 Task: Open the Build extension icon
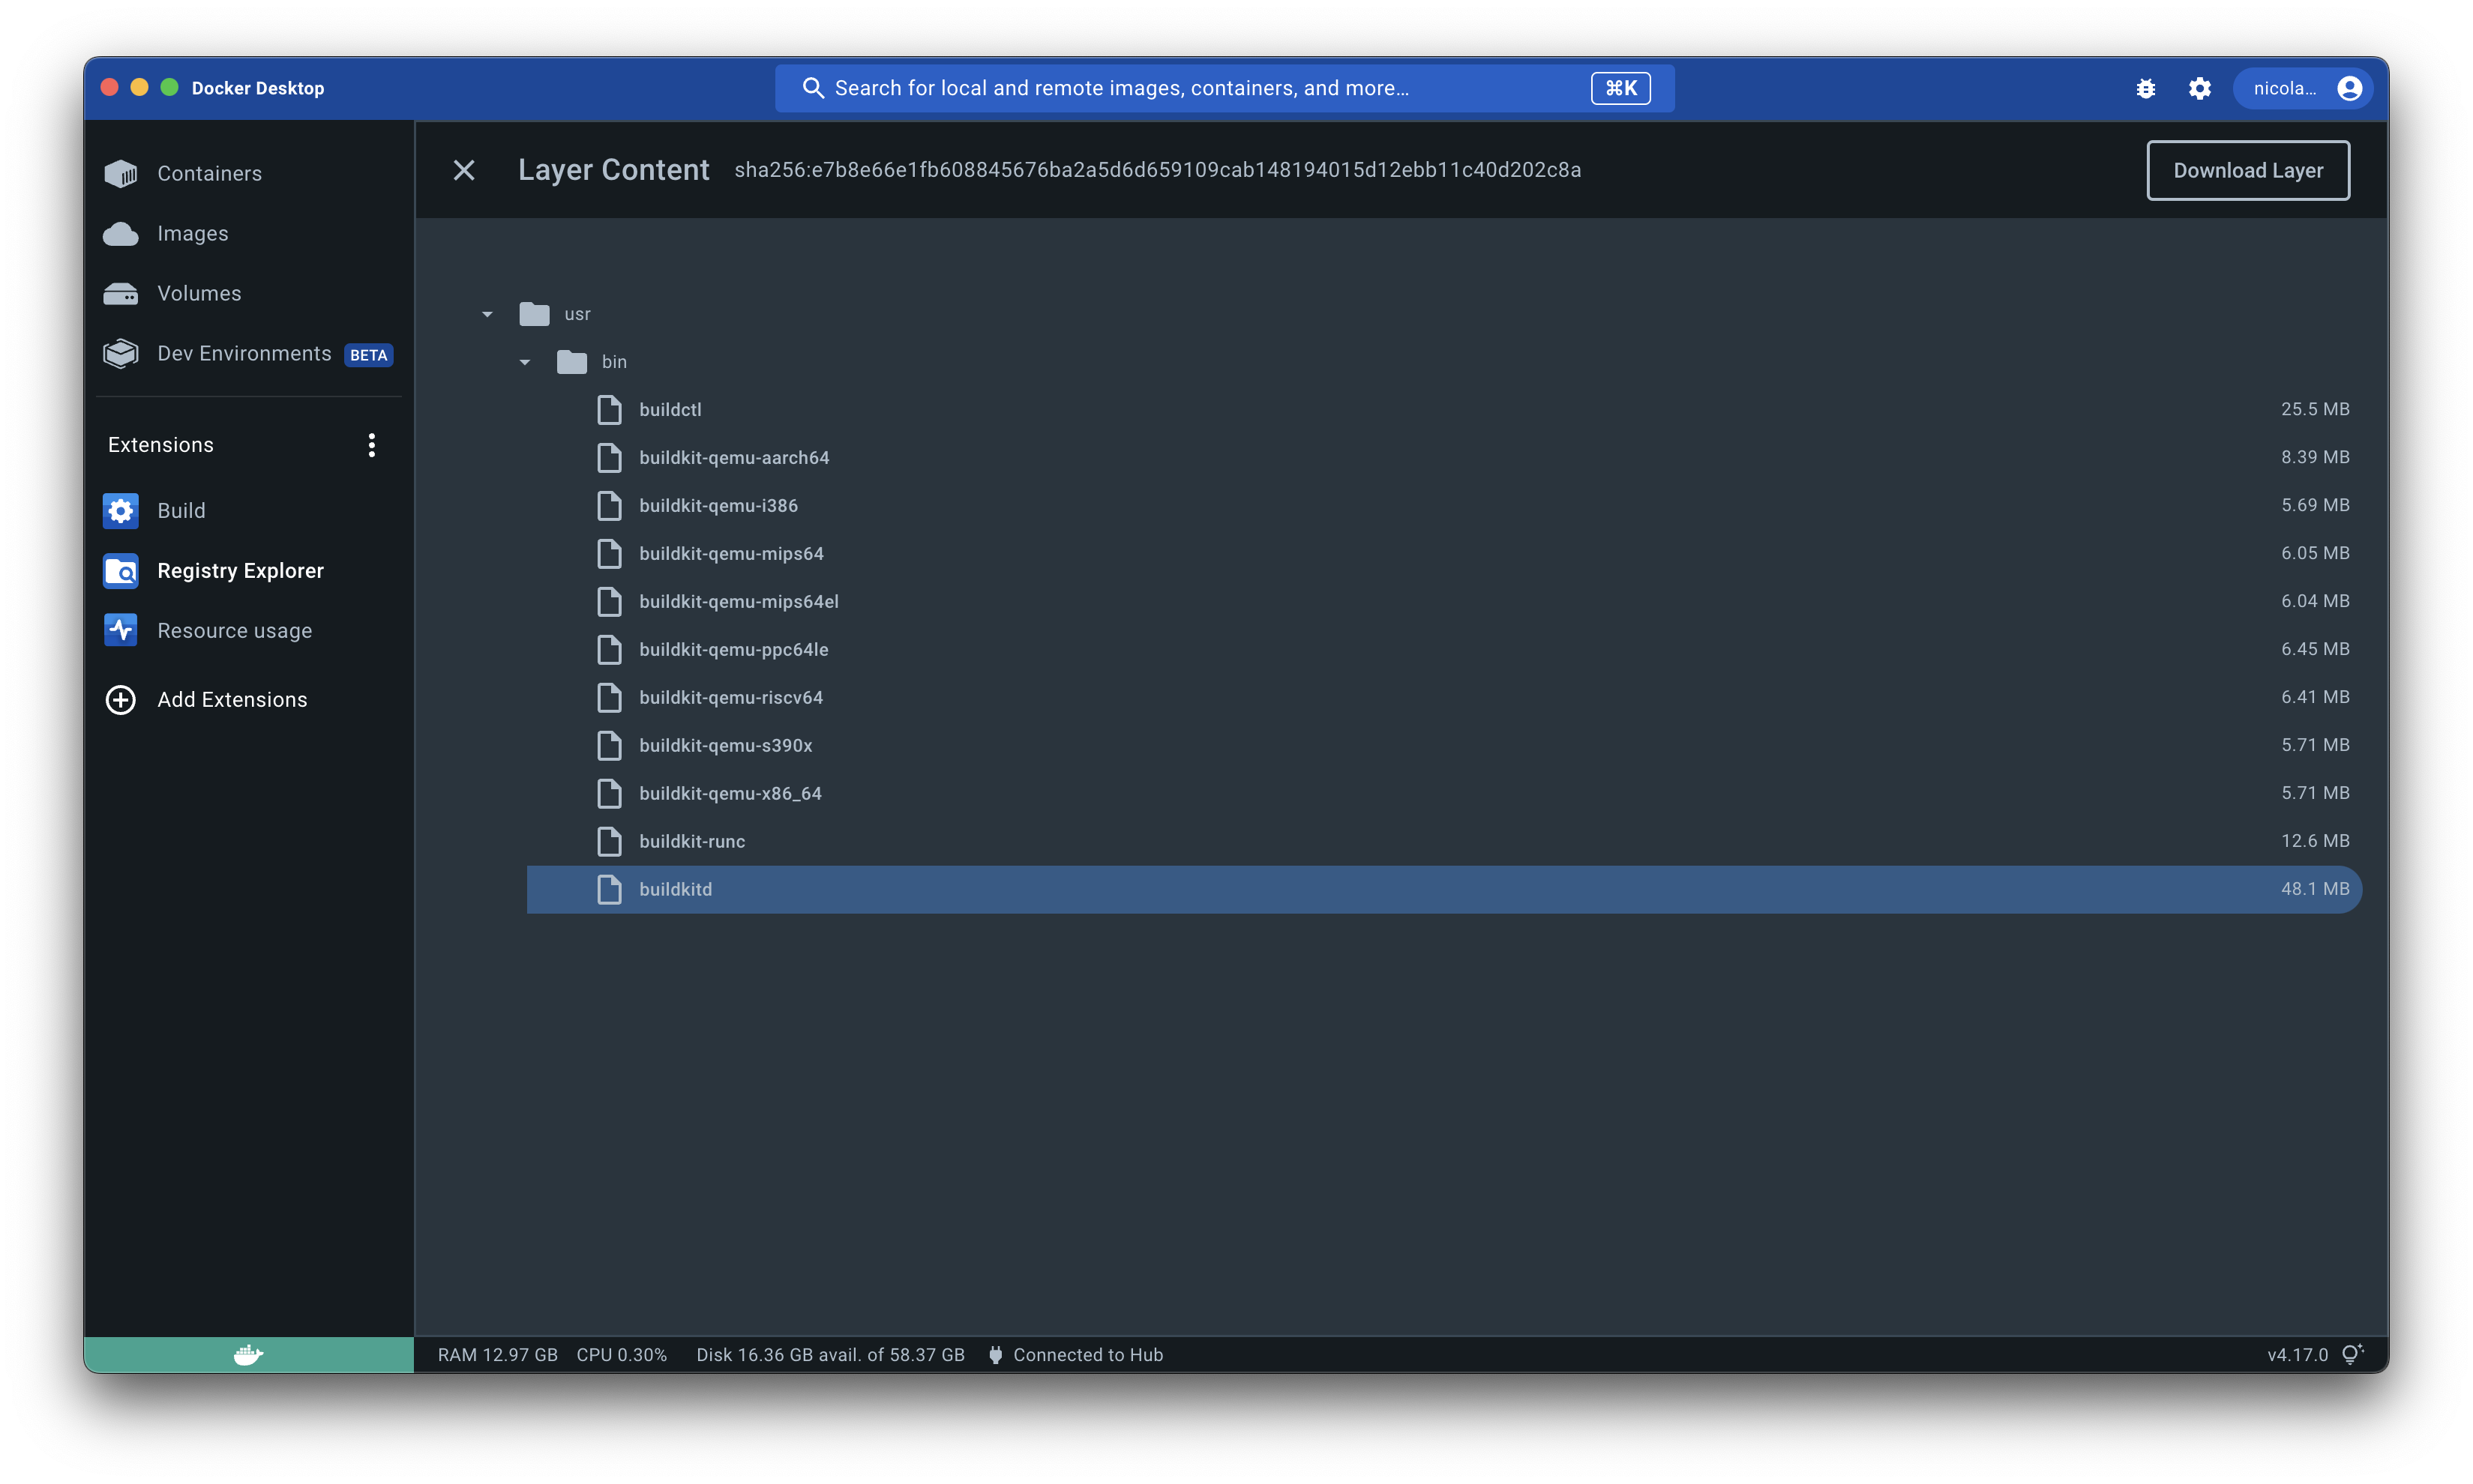(121, 511)
